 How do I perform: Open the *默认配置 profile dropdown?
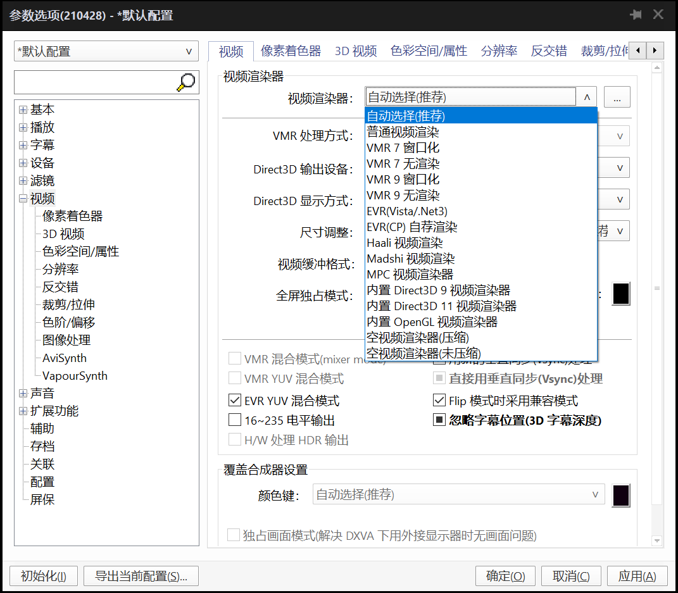(106, 51)
